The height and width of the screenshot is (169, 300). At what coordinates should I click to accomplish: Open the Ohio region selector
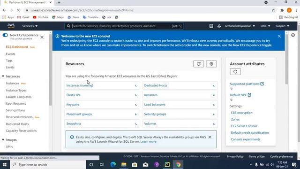tap(265, 26)
